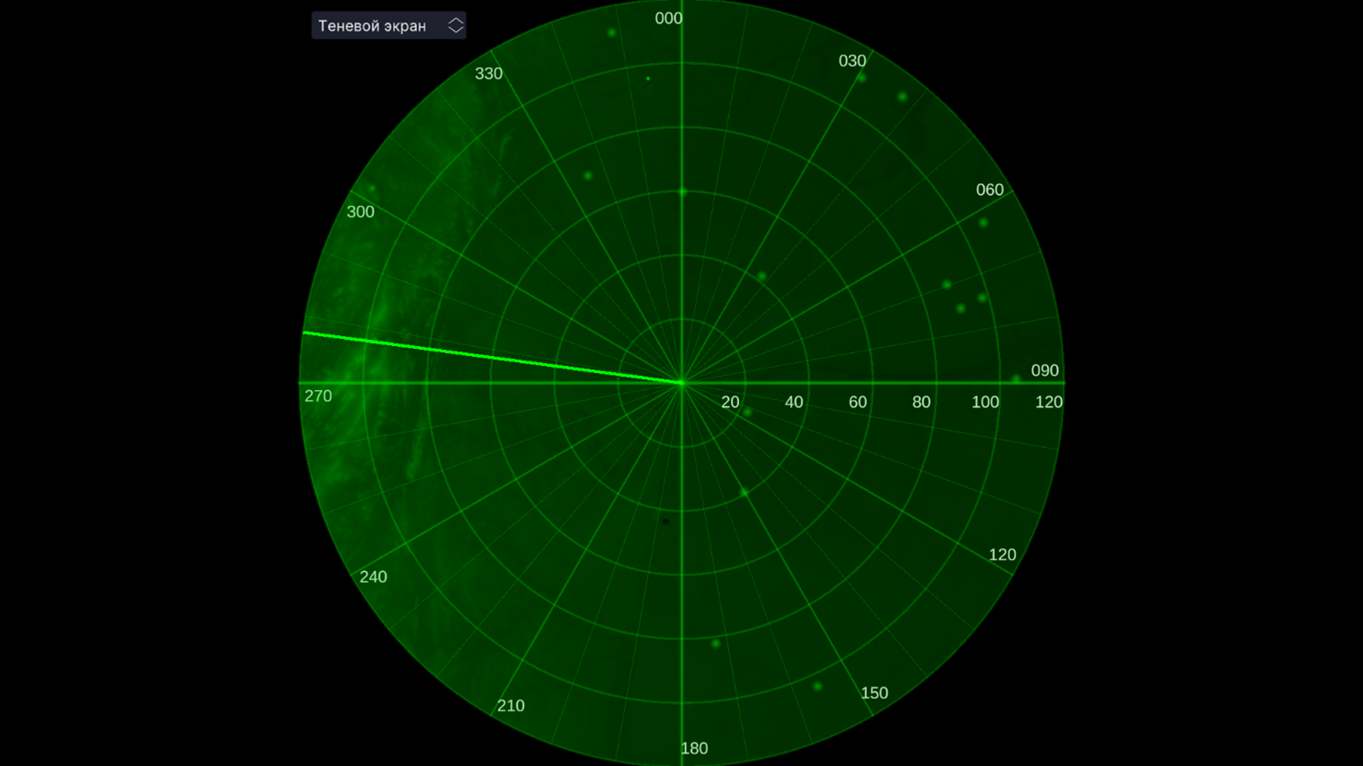
Task: Pick the 150 bearing label
Action: (874, 693)
